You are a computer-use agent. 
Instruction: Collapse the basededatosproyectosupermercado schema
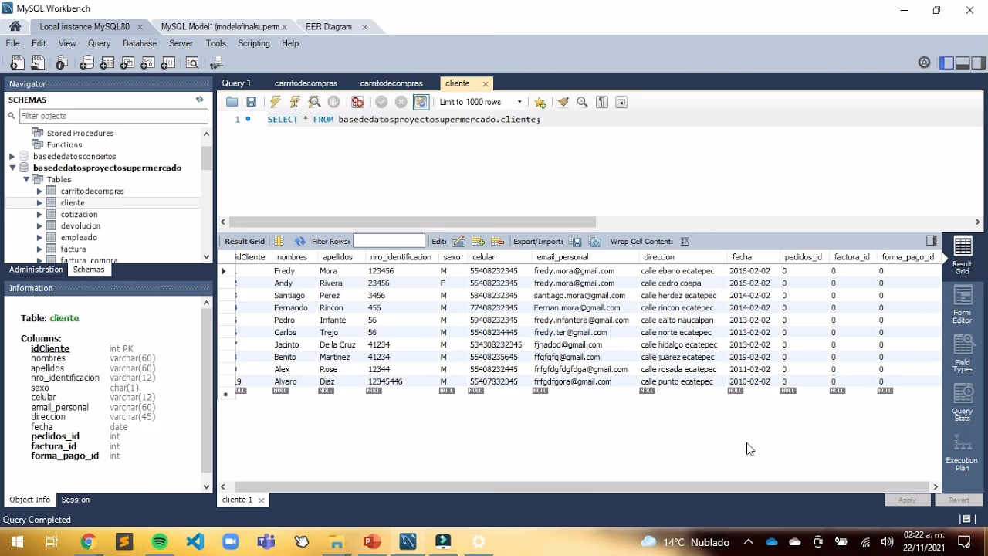(12, 168)
